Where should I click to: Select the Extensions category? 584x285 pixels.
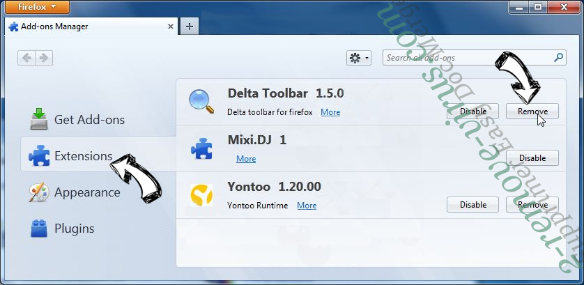click(x=98, y=155)
